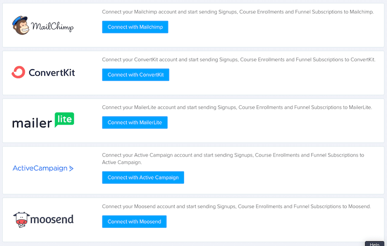Connect with ConvertKit
This screenshot has width=387, height=246.
point(135,75)
